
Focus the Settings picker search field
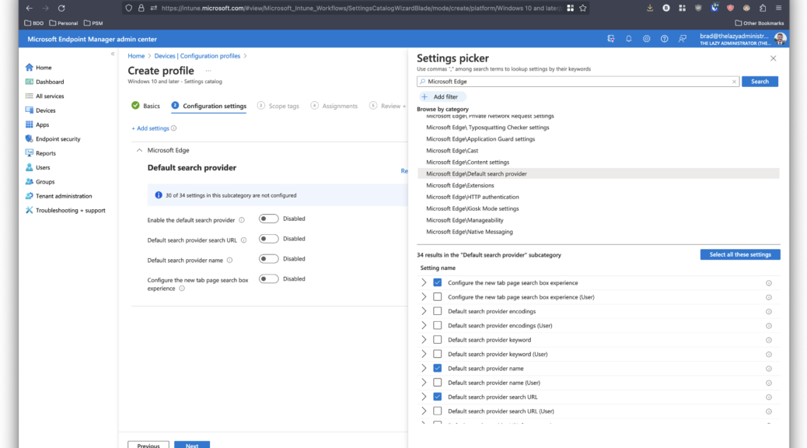(x=578, y=82)
